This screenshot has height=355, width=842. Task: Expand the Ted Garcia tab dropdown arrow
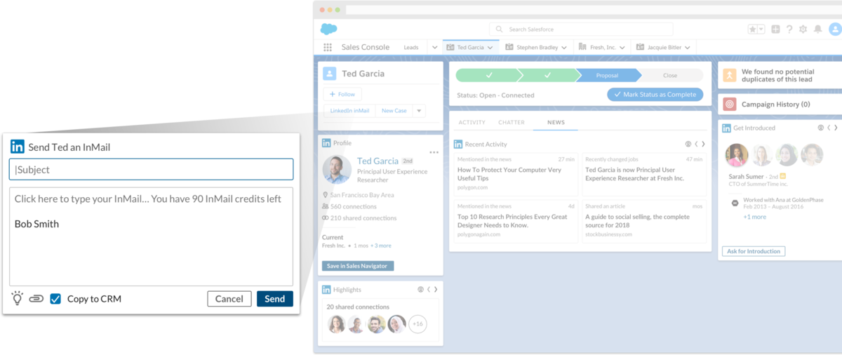(x=490, y=48)
